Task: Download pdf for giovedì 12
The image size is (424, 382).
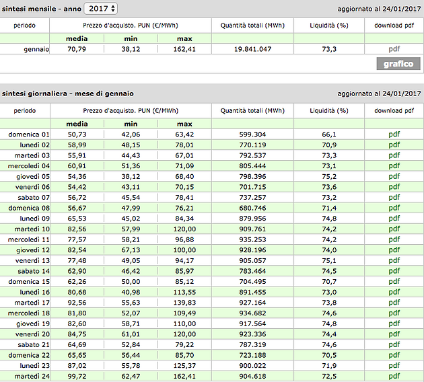Action: [394, 250]
